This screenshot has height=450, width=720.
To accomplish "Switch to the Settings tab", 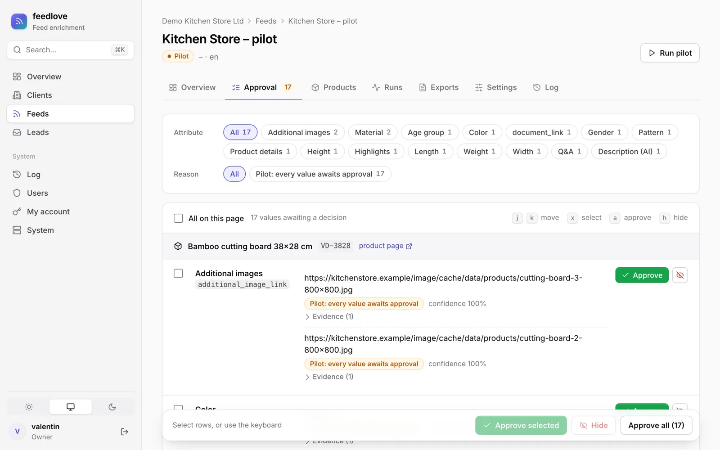I will coord(496,87).
